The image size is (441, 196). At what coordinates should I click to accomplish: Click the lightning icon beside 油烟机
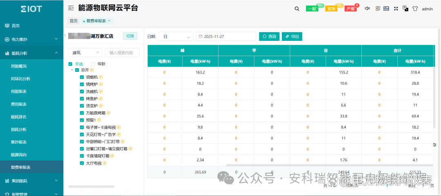click(x=100, y=77)
